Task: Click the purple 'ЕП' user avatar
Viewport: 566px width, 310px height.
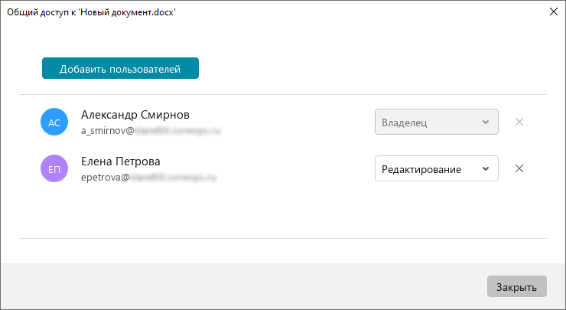Action: (x=54, y=168)
